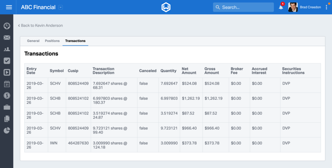Open the vertical three-dot options menu
The width and height of the screenshot is (332, 168).
click(326, 7)
